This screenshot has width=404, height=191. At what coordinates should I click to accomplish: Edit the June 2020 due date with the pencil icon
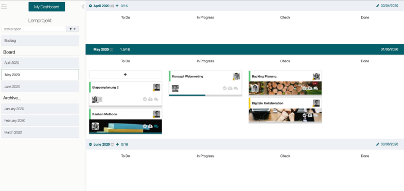378,144
